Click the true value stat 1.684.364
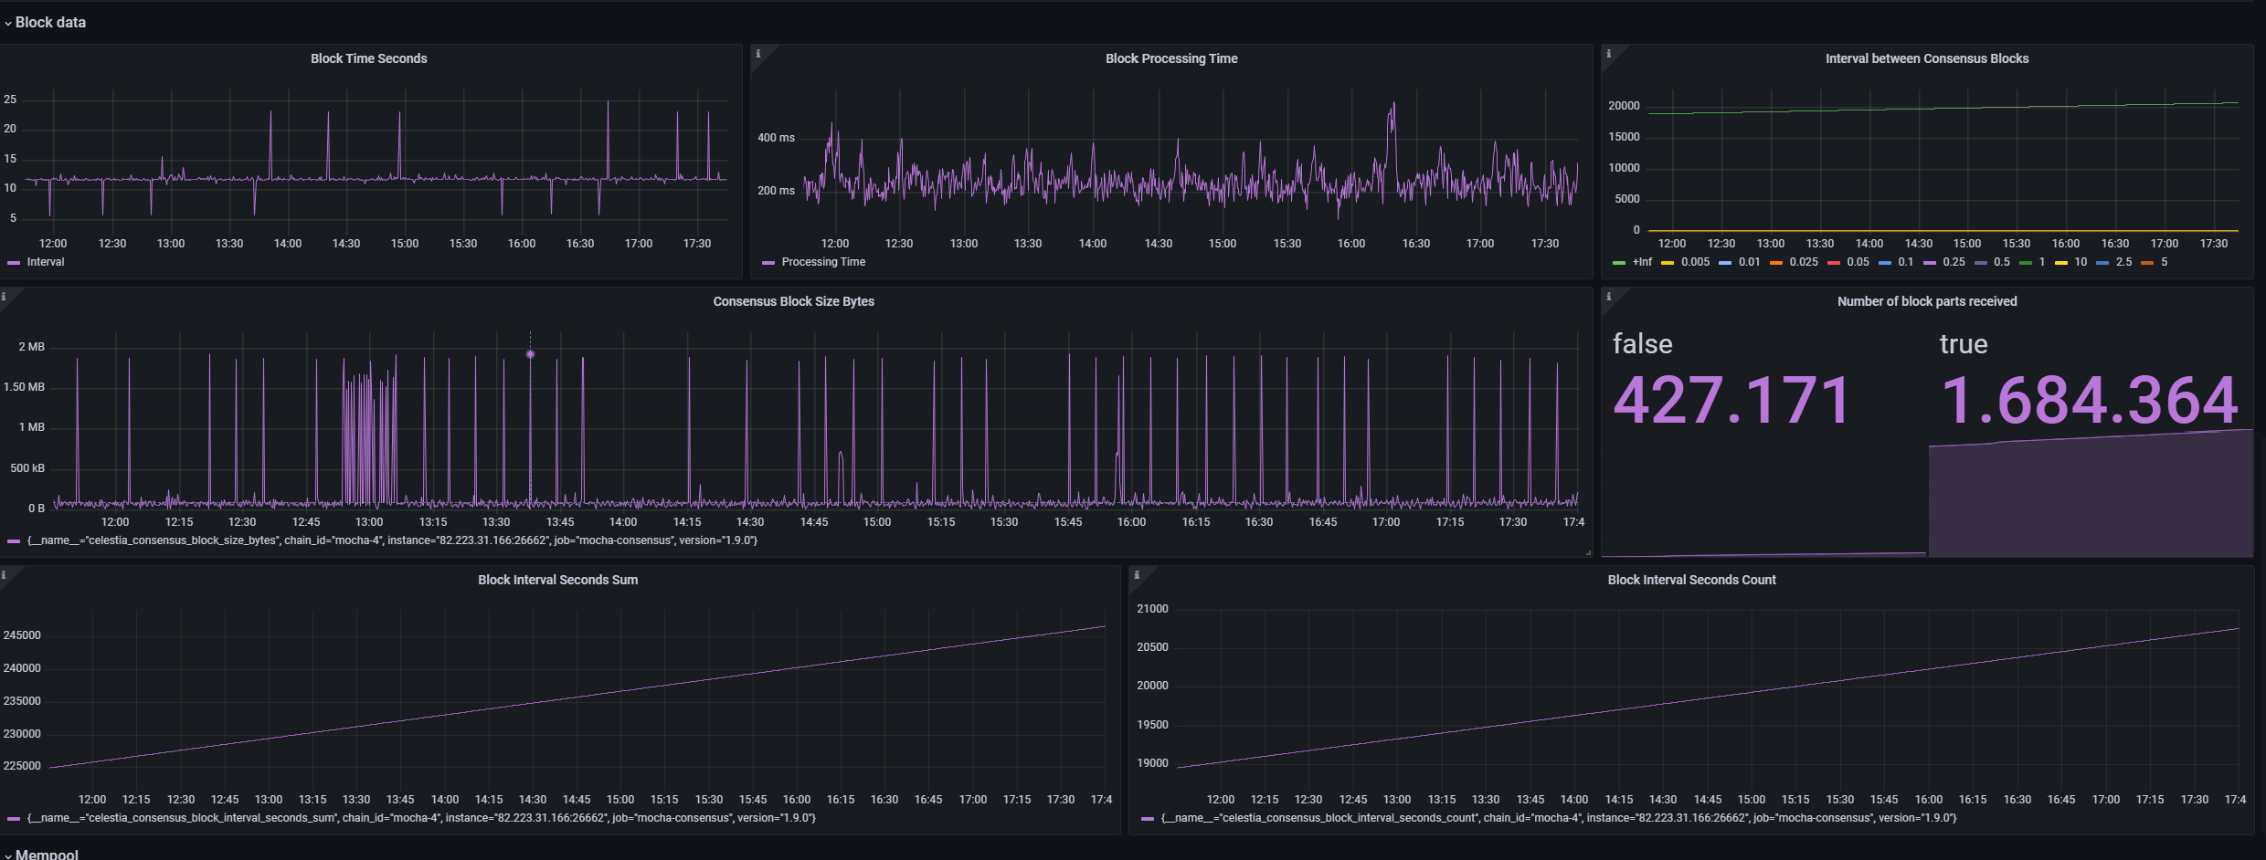2266x860 pixels. click(x=2089, y=400)
